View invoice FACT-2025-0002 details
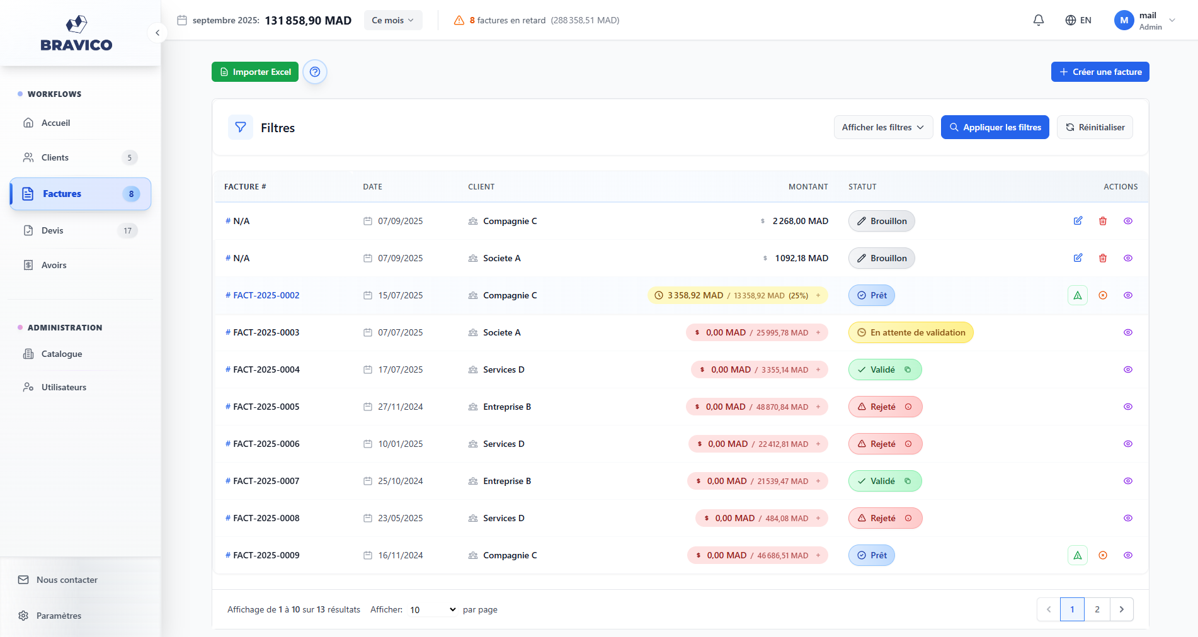1198x637 pixels. coord(1128,295)
